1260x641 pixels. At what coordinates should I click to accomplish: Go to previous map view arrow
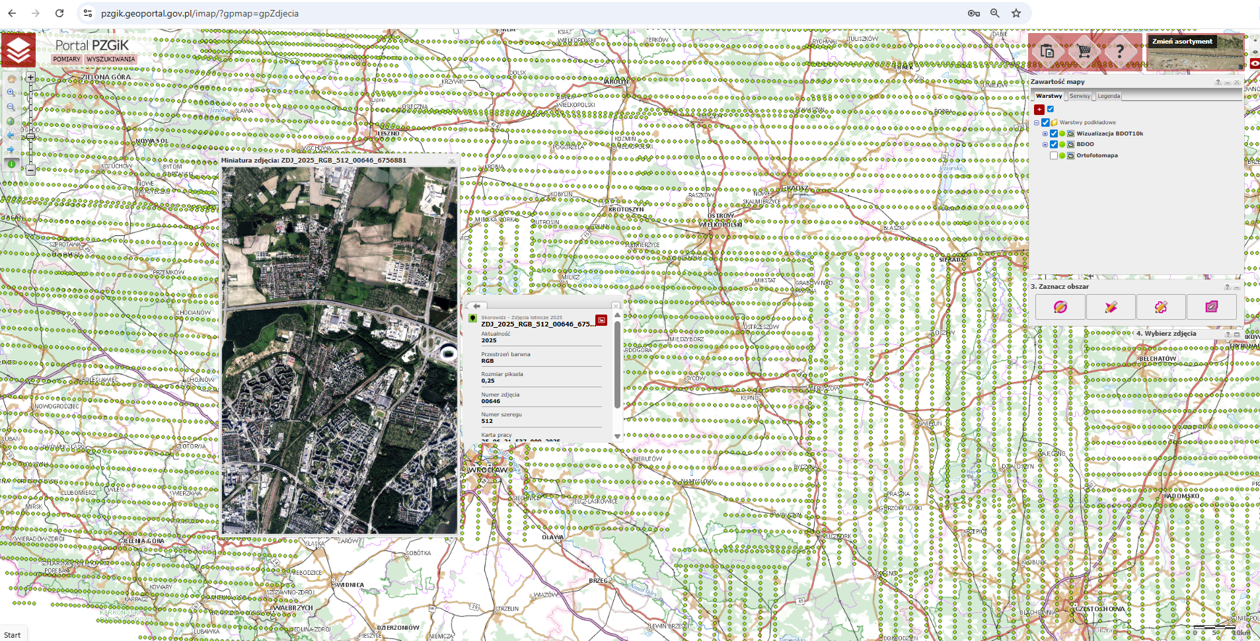(x=11, y=135)
